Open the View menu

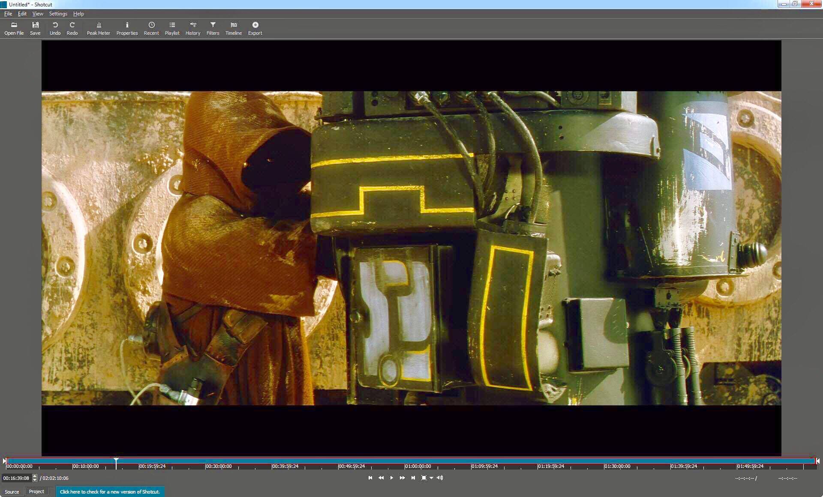(x=38, y=14)
